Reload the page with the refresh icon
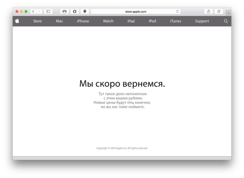Viewport: 244px width, 178px height. tap(177, 11)
